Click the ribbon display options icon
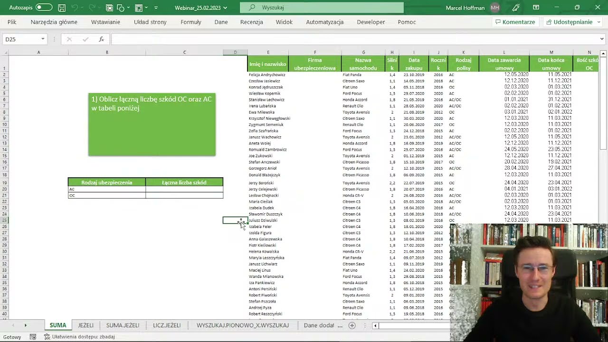 click(536, 8)
